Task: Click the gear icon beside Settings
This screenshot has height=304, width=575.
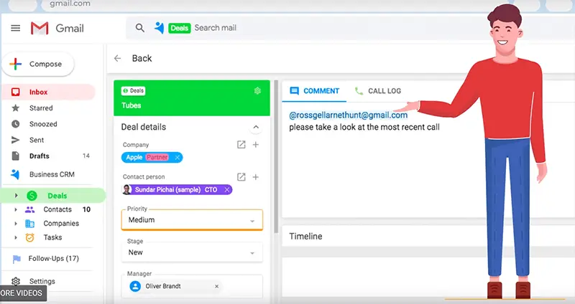Action: [x=15, y=281]
